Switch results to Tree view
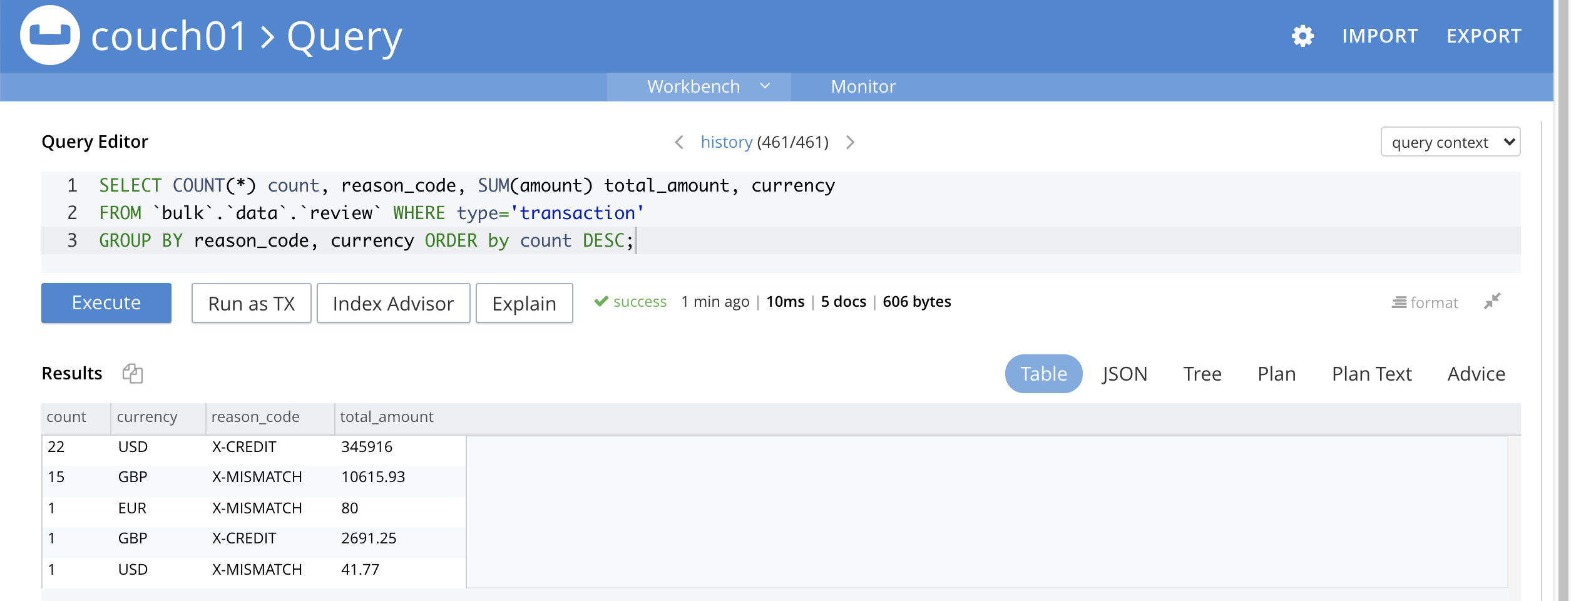The image size is (1571, 601). pos(1202,374)
